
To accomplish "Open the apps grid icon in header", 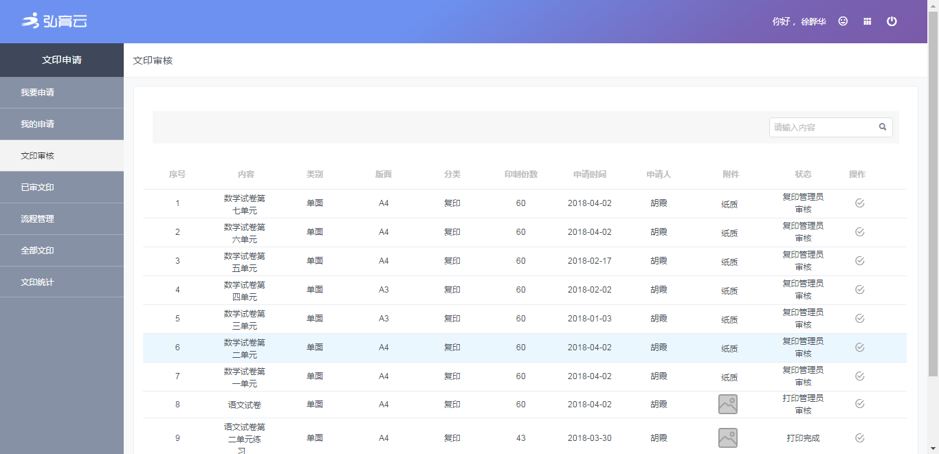I will point(868,21).
